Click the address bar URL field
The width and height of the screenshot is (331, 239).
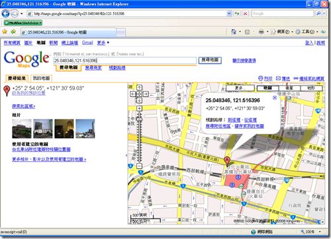127,14
